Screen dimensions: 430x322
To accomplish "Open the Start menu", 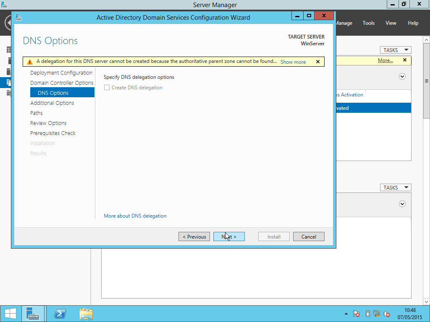I will pos(10,313).
